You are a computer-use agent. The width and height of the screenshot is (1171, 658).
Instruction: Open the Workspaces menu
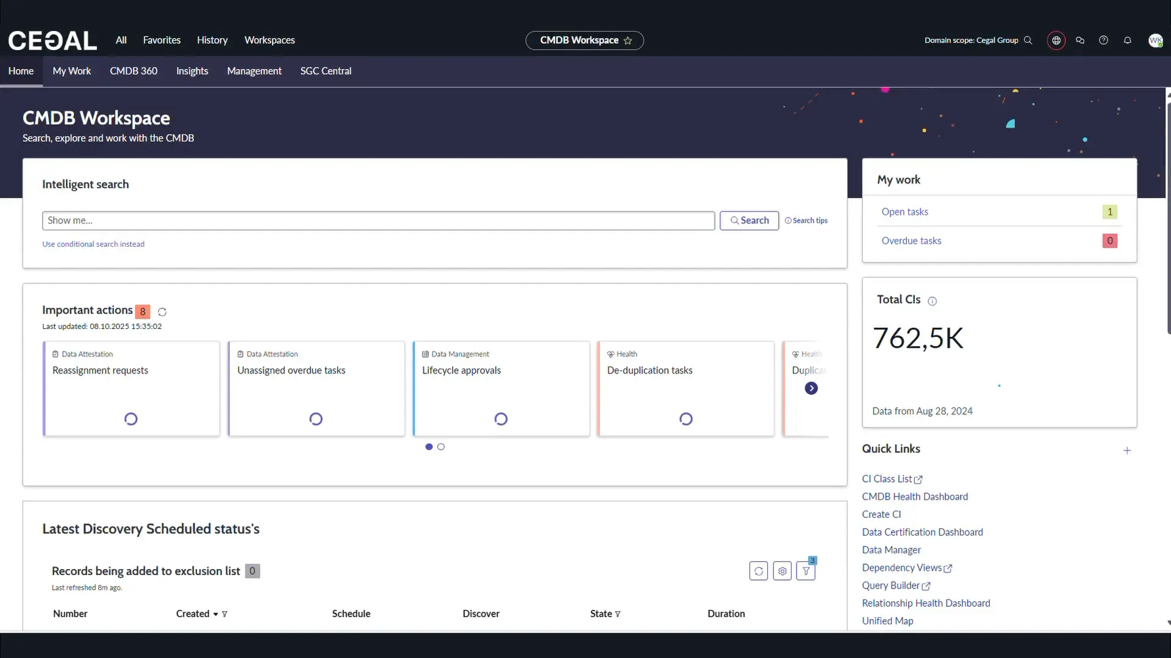coord(270,40)
